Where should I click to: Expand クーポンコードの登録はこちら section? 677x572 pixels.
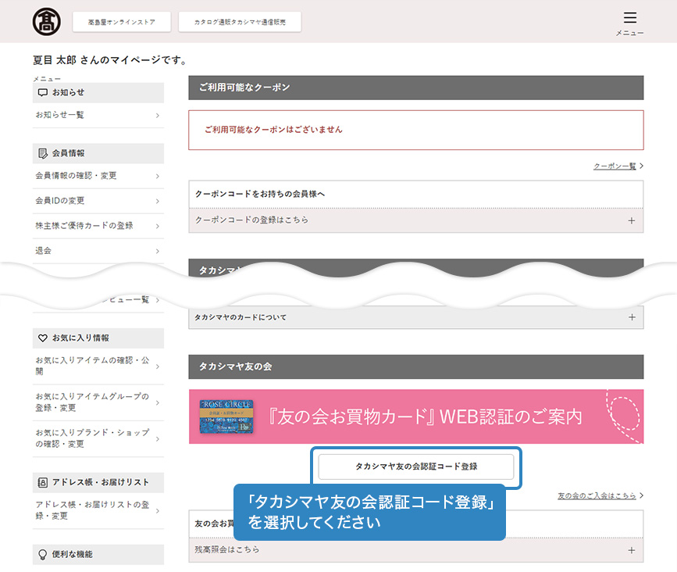point(631,220)
